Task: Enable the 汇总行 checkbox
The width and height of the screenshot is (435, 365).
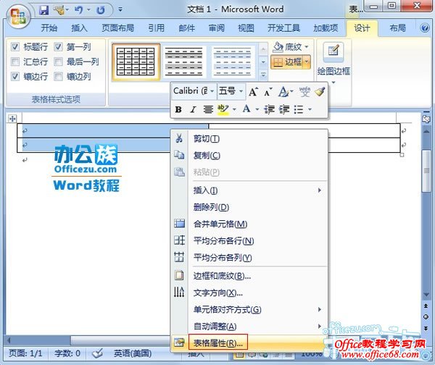Action: [x=15, y=62]
